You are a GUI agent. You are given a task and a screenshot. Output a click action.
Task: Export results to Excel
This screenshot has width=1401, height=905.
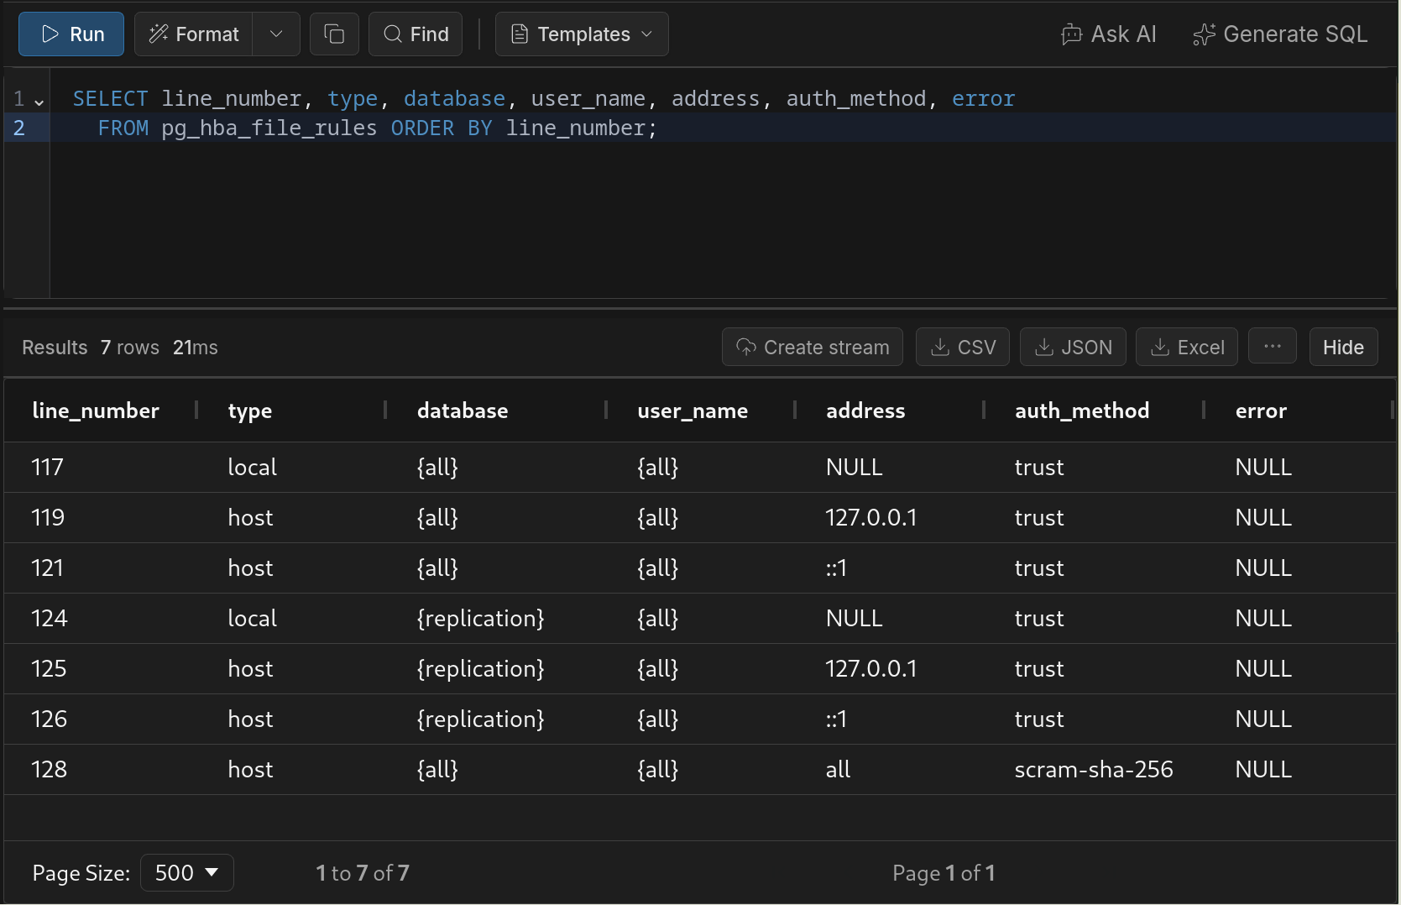coord(1187,347)
